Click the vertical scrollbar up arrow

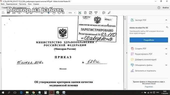[x=125, y=17]
